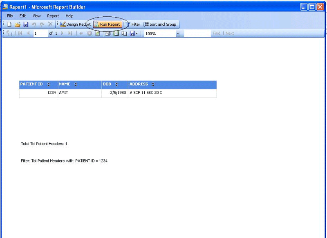Print the report
This screenshot has width=327, height=238.
point(108,33)
